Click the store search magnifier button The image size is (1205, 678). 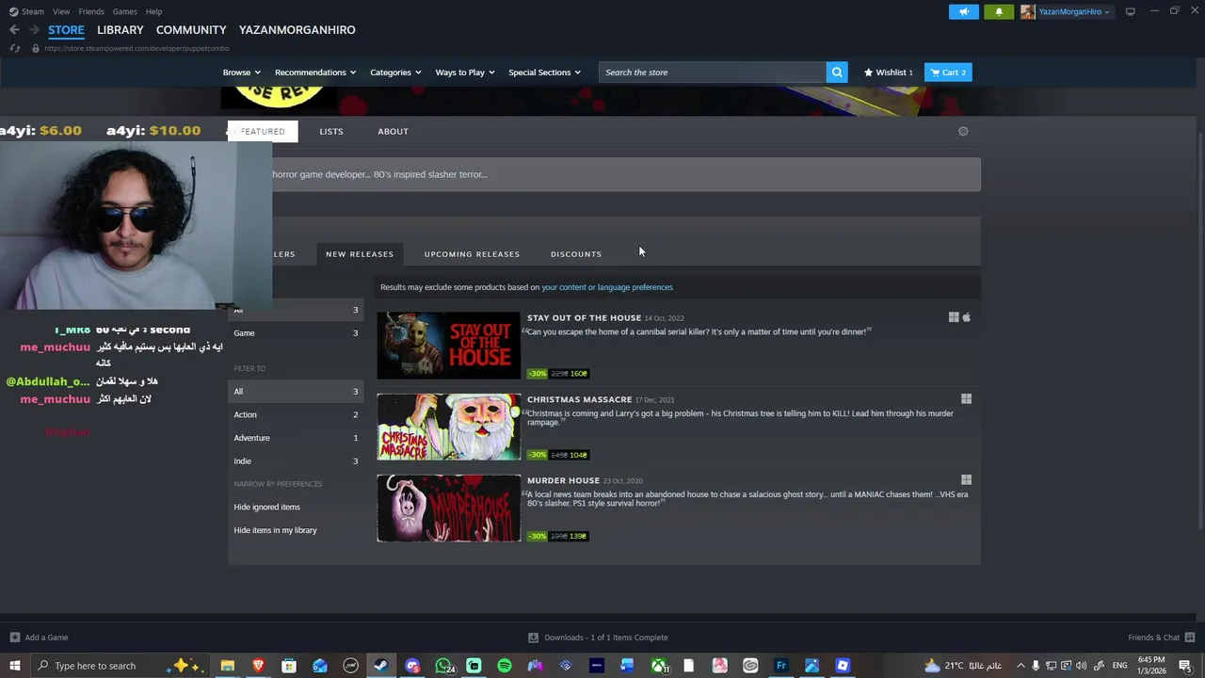pos(836,73)
